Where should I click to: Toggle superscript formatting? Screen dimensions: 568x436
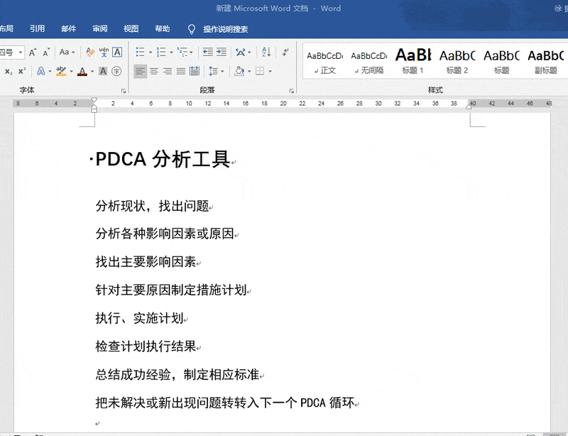(x=22, y=71)
